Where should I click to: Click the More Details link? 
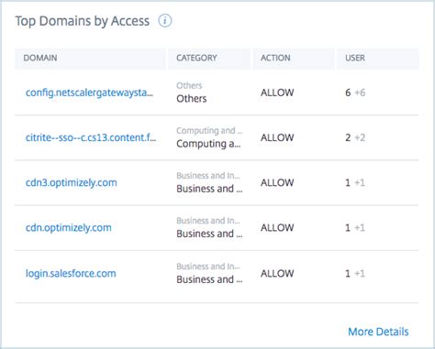pyautogui.click(x=378, y=332)
